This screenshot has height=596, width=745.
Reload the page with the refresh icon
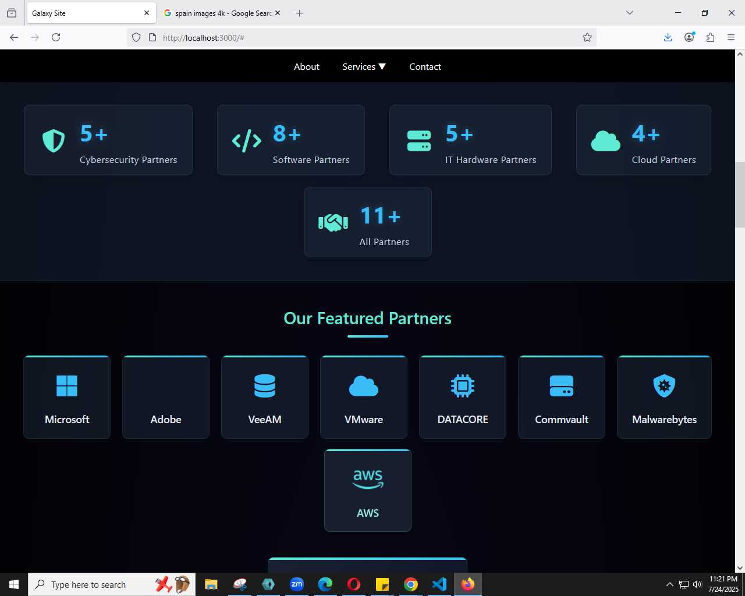pos(56,37)
